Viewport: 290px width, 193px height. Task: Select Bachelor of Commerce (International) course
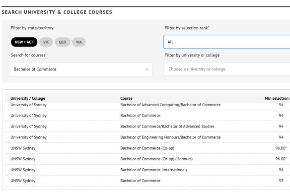[153, 170]
